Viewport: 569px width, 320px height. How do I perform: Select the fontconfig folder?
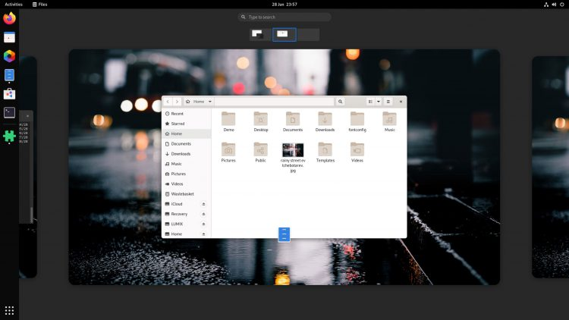click(357, 121)
